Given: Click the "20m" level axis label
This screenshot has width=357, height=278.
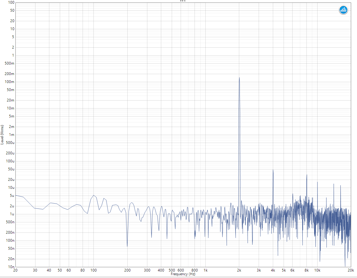Looking at the screenshot, I should [10, 100].
